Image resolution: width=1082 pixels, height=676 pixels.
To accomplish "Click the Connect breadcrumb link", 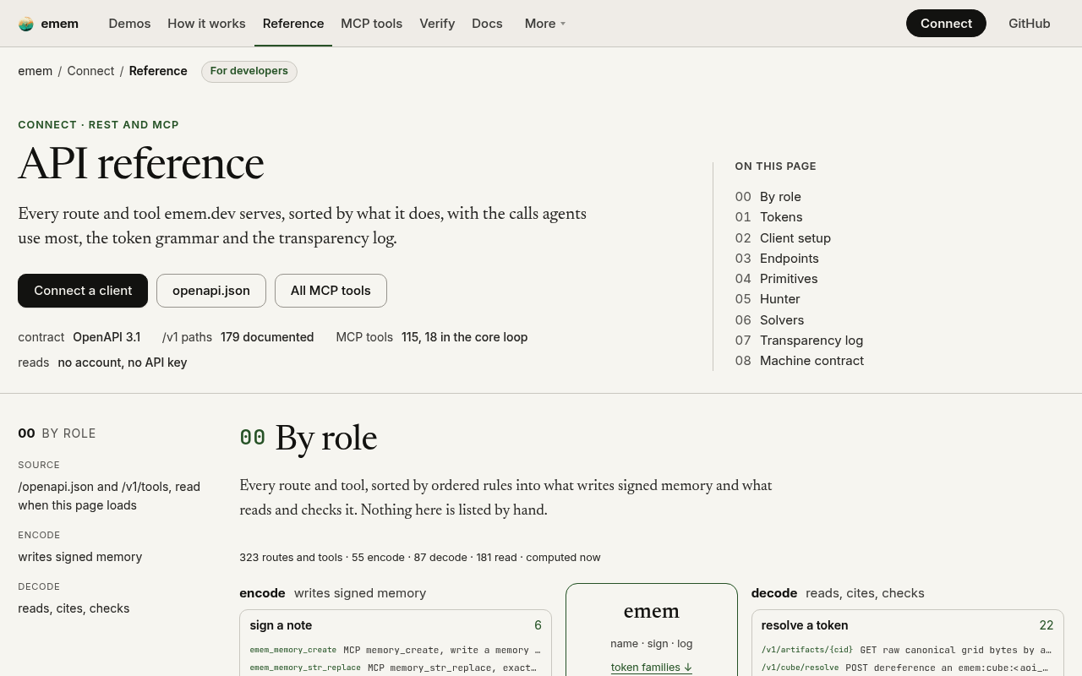I will click(x=90, y=71).
